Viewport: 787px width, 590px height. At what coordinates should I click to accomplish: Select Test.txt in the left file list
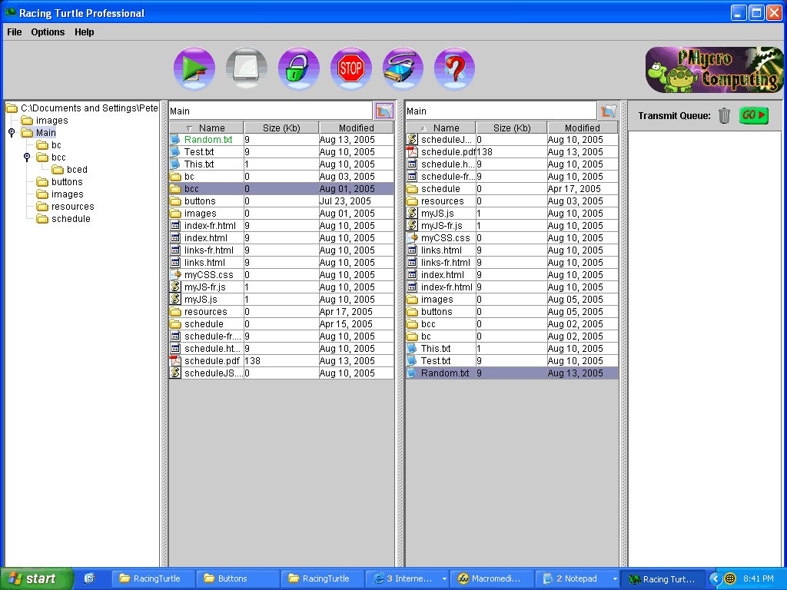point(281,151)
